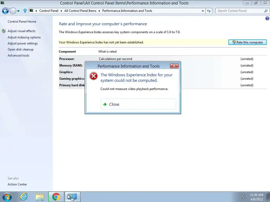The height and width of the screenshot is (202, 270).
Task: Launch Internet Explorer from the taskbar
Action: [x=23, y=197]
